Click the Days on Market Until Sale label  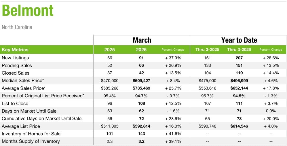coord(29,111)
